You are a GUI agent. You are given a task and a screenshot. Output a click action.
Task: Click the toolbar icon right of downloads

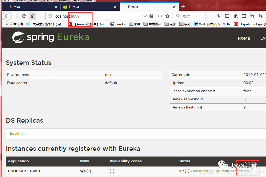point(227,16)
